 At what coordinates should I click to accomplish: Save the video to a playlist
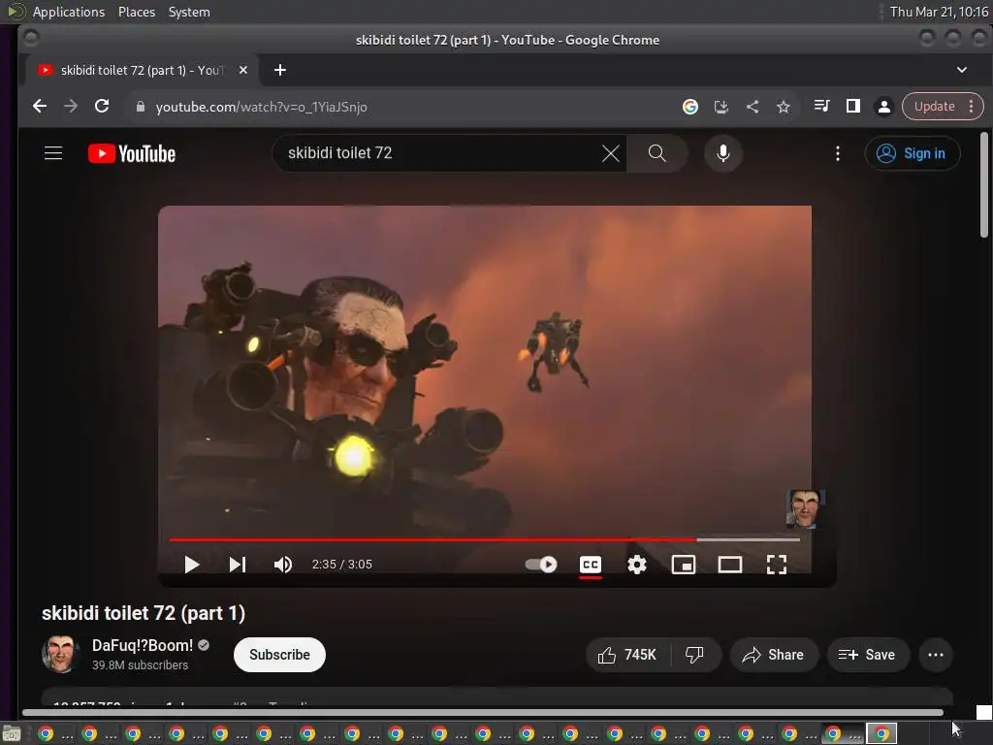(868, 655)
